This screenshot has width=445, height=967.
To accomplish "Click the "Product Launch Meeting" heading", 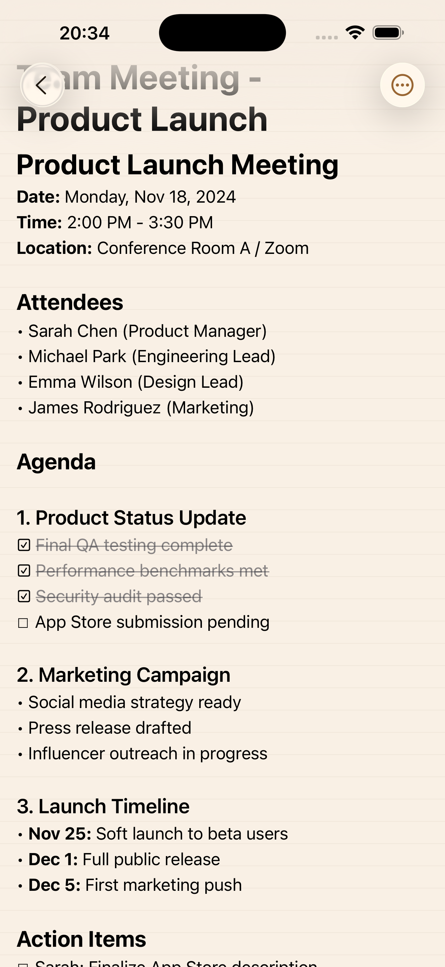I will click(x=177, y=165).
